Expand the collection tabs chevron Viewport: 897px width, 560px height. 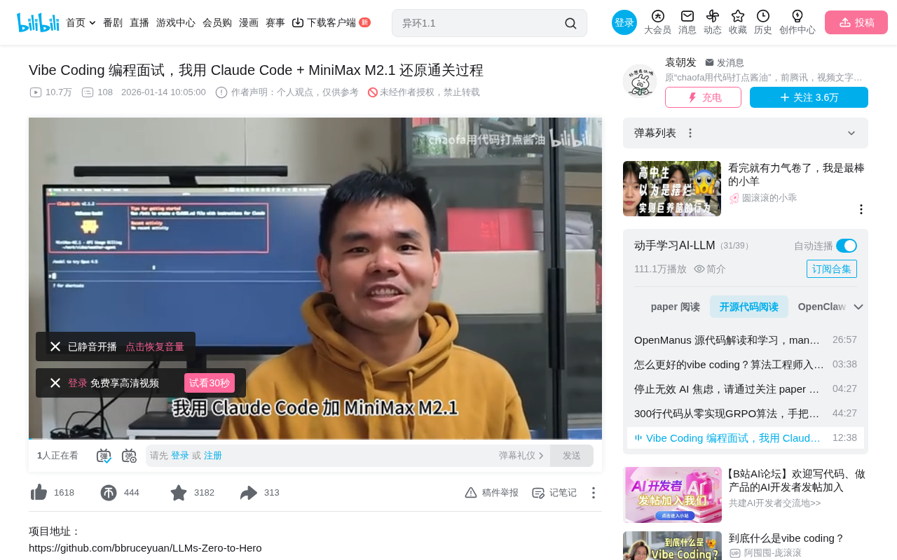[858, 307]
